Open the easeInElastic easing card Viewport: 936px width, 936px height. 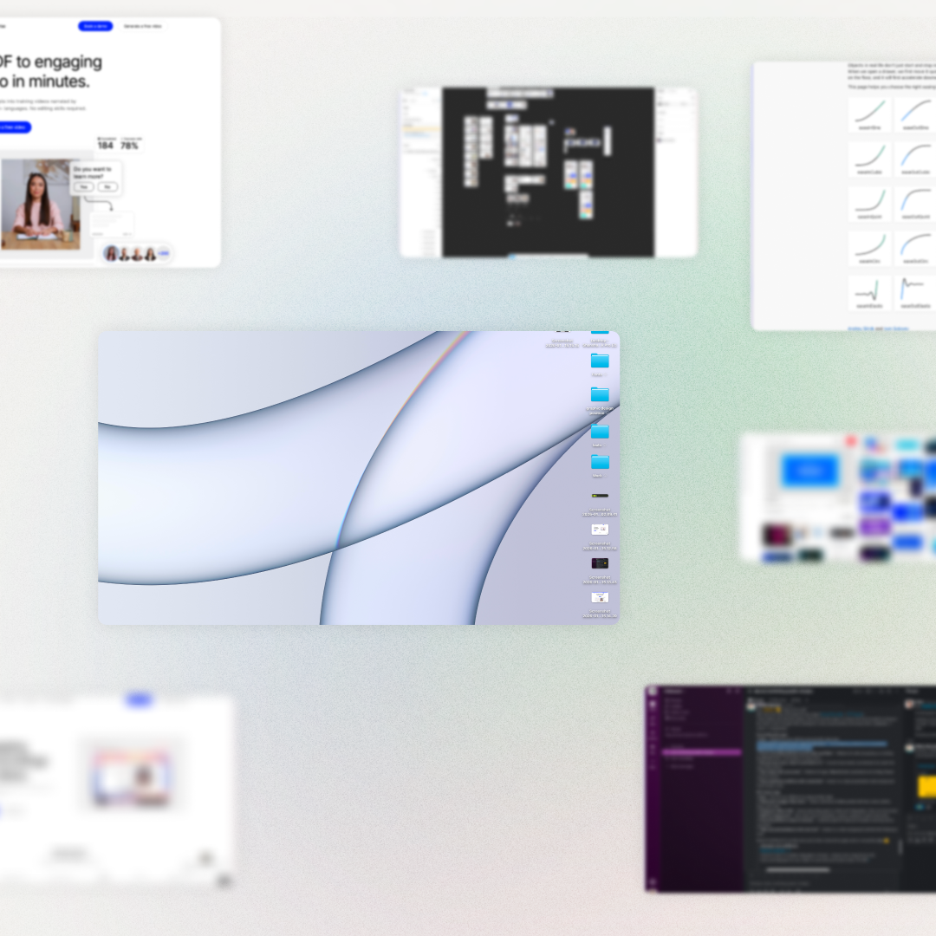[x=870, y=293]
